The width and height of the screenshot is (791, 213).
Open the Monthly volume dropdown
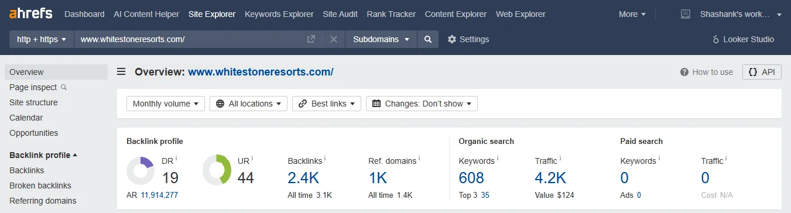[x=166, y=104]
